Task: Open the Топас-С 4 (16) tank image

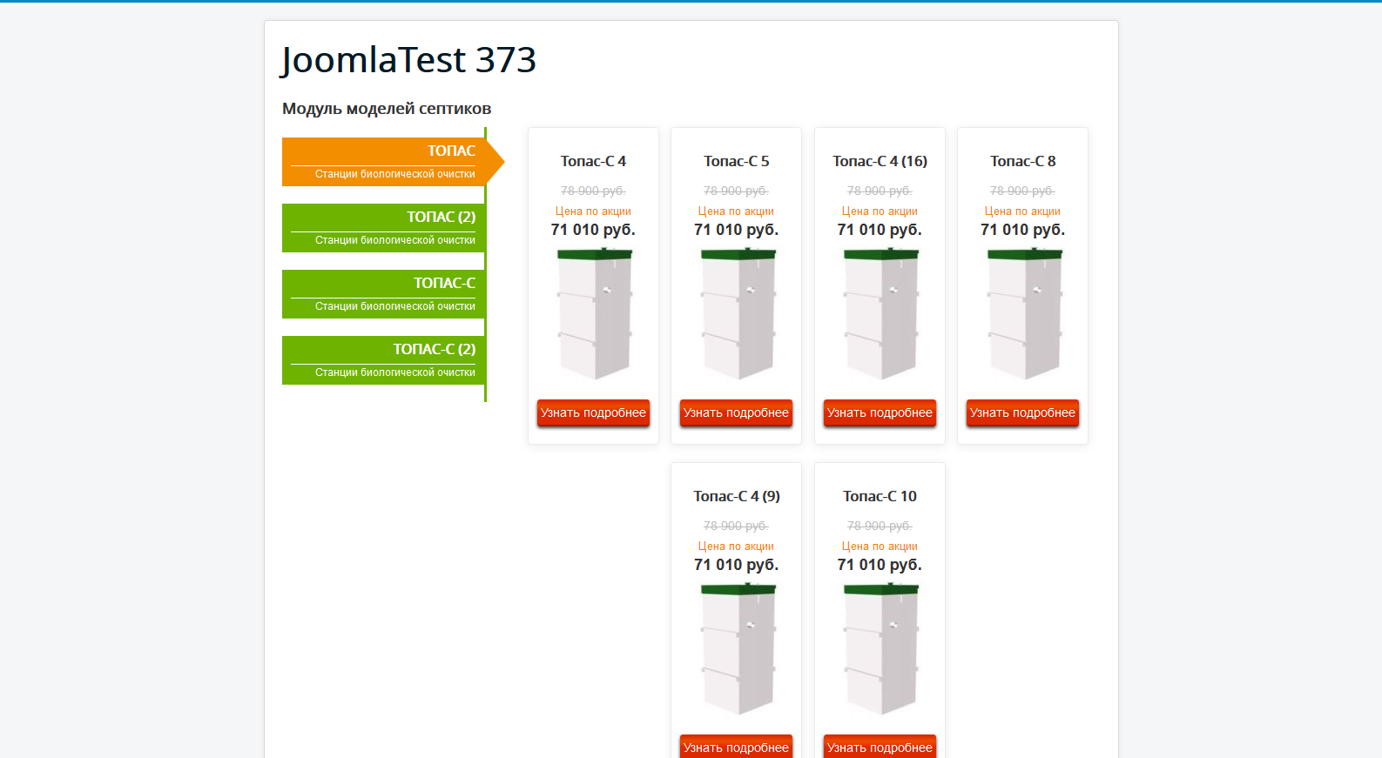Action: click(881, 314)
